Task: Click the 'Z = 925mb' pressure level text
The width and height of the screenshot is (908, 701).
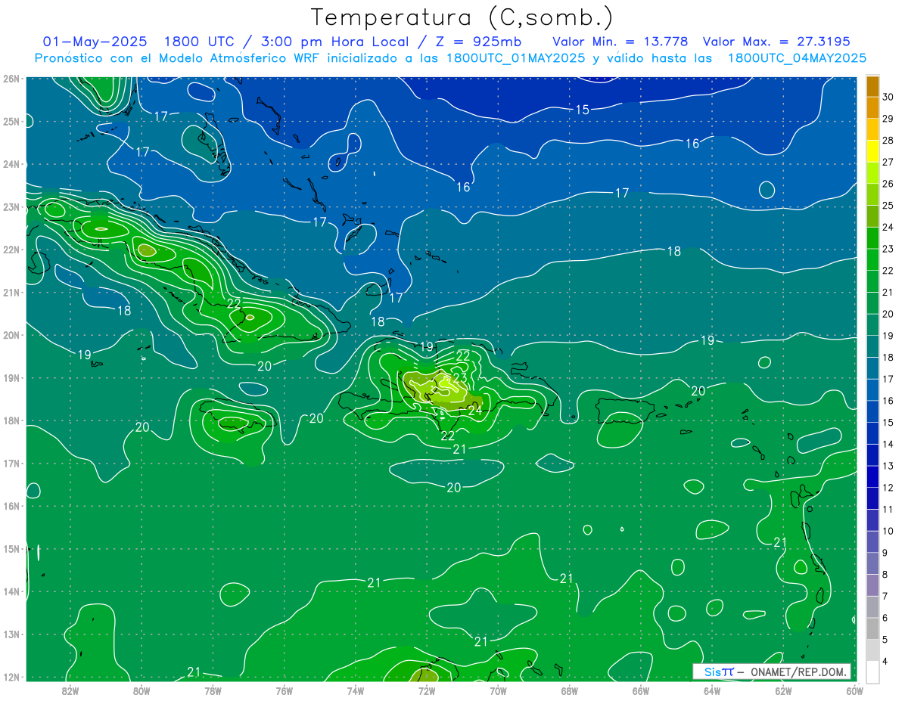Action: 480,42
